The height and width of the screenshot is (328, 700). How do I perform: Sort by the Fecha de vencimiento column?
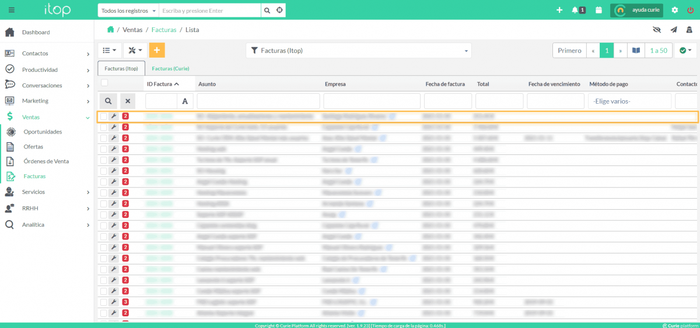click(x=554, y=84)
